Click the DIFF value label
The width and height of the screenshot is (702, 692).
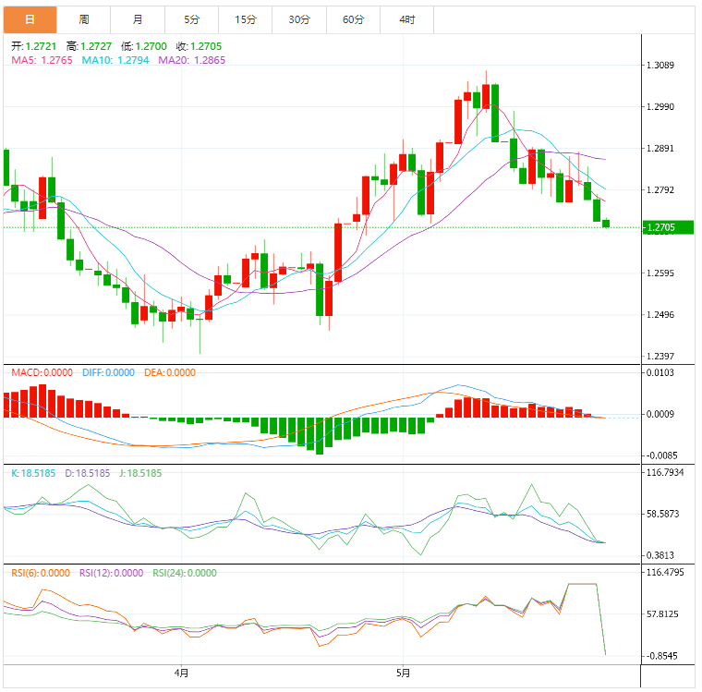(108, 372)
